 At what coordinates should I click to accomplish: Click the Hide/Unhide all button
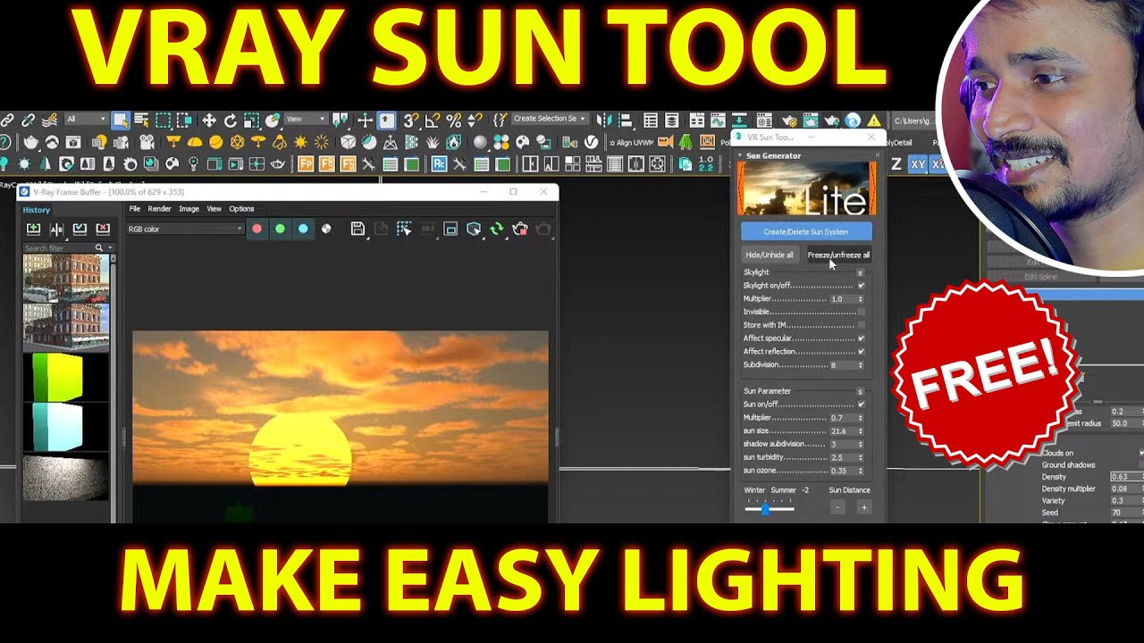[x=770, y=255]
